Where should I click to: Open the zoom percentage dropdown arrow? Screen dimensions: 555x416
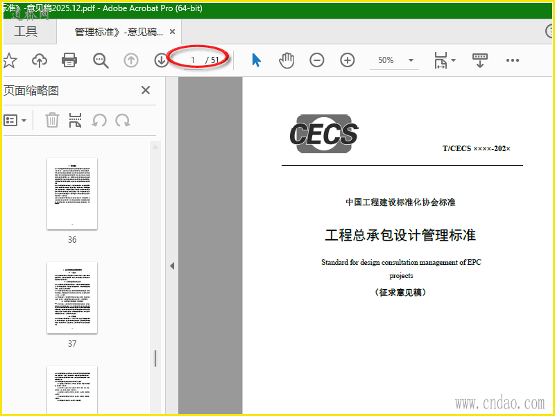tap(411, 60)
